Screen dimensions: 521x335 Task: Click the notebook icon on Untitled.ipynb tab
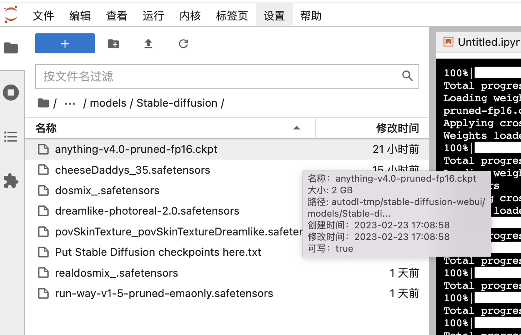[x=448, y=42]
